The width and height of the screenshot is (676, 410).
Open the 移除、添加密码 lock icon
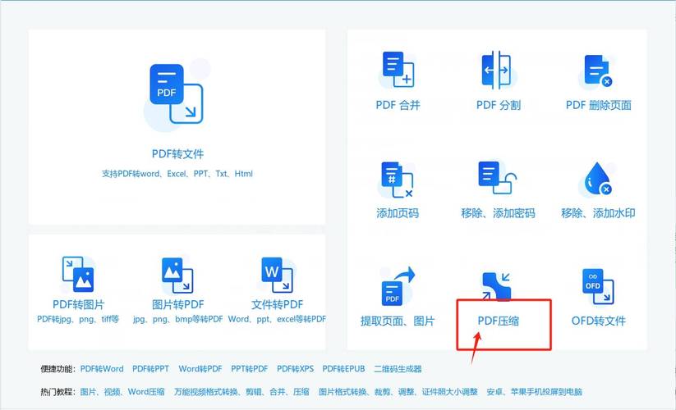pos(497,178)
